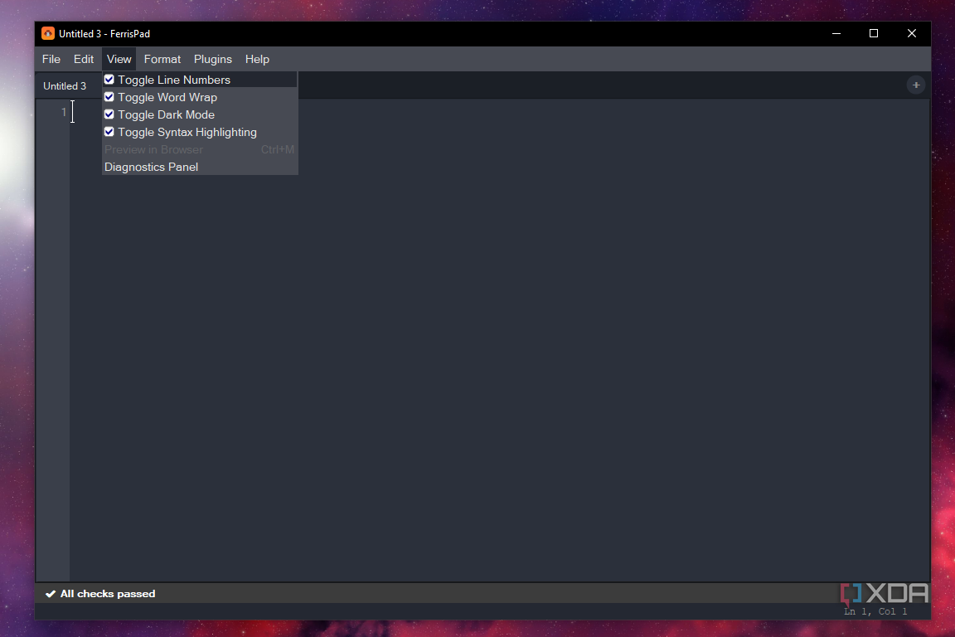
Task: Add a new tab with plus icon
Action: (915, 85)
